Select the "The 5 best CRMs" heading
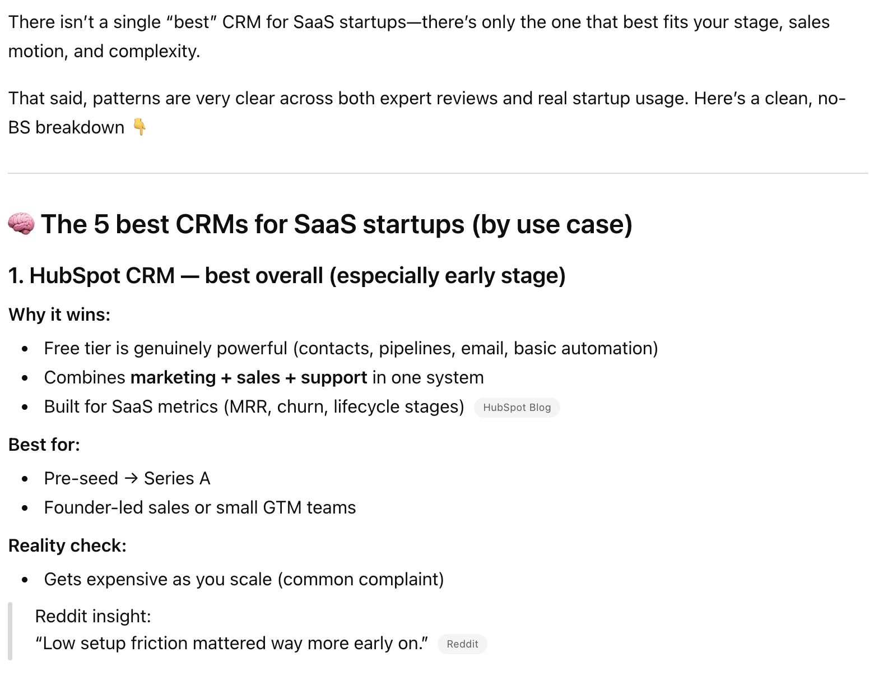 point(336,224)
